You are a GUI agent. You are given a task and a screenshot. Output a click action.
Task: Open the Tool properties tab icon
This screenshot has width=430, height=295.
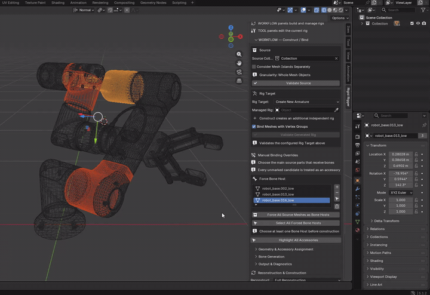(x=357, y=126)
